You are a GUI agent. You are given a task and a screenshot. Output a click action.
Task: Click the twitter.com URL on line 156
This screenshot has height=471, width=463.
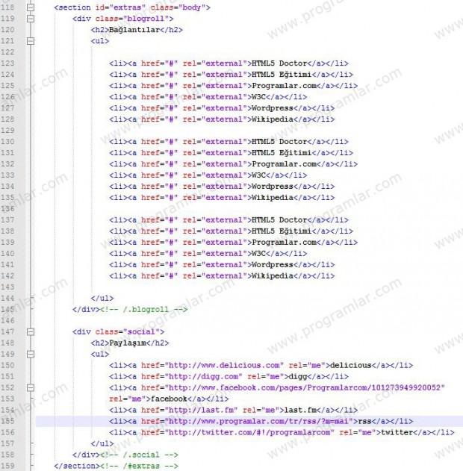pos(249,432)
